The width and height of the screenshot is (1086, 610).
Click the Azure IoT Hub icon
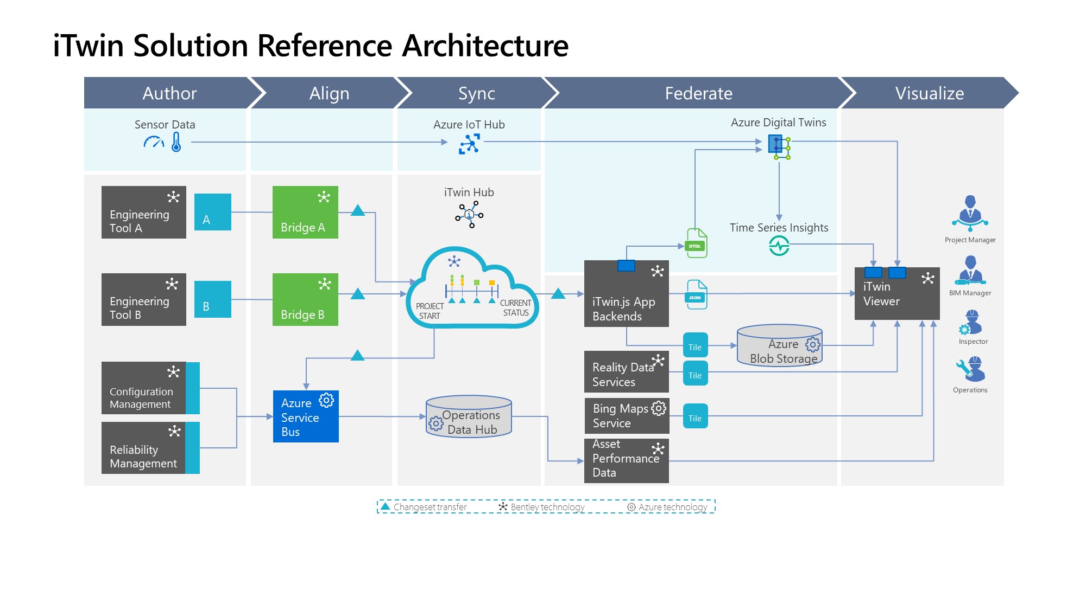(x=469, y=144)
